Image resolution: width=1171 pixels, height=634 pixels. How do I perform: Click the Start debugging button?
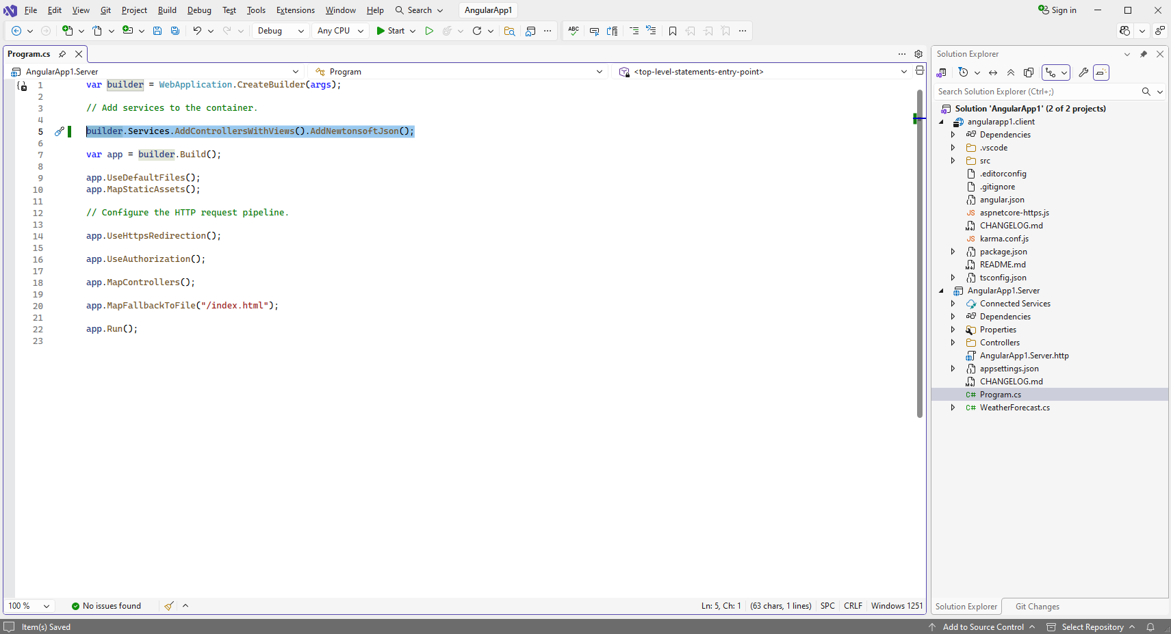390,31
